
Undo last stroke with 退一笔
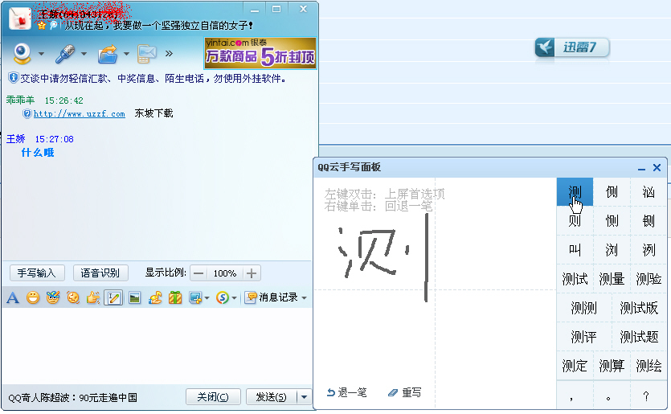pos(346,392)
